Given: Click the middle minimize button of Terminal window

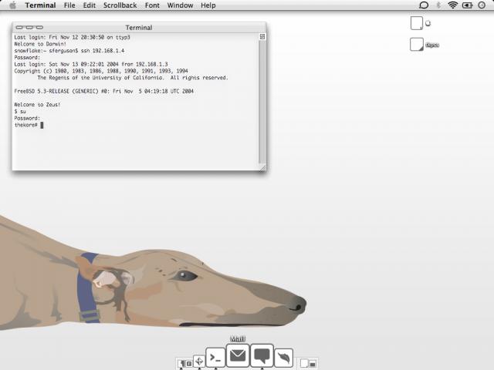Looking at the screenshot, I should (29, 28).
